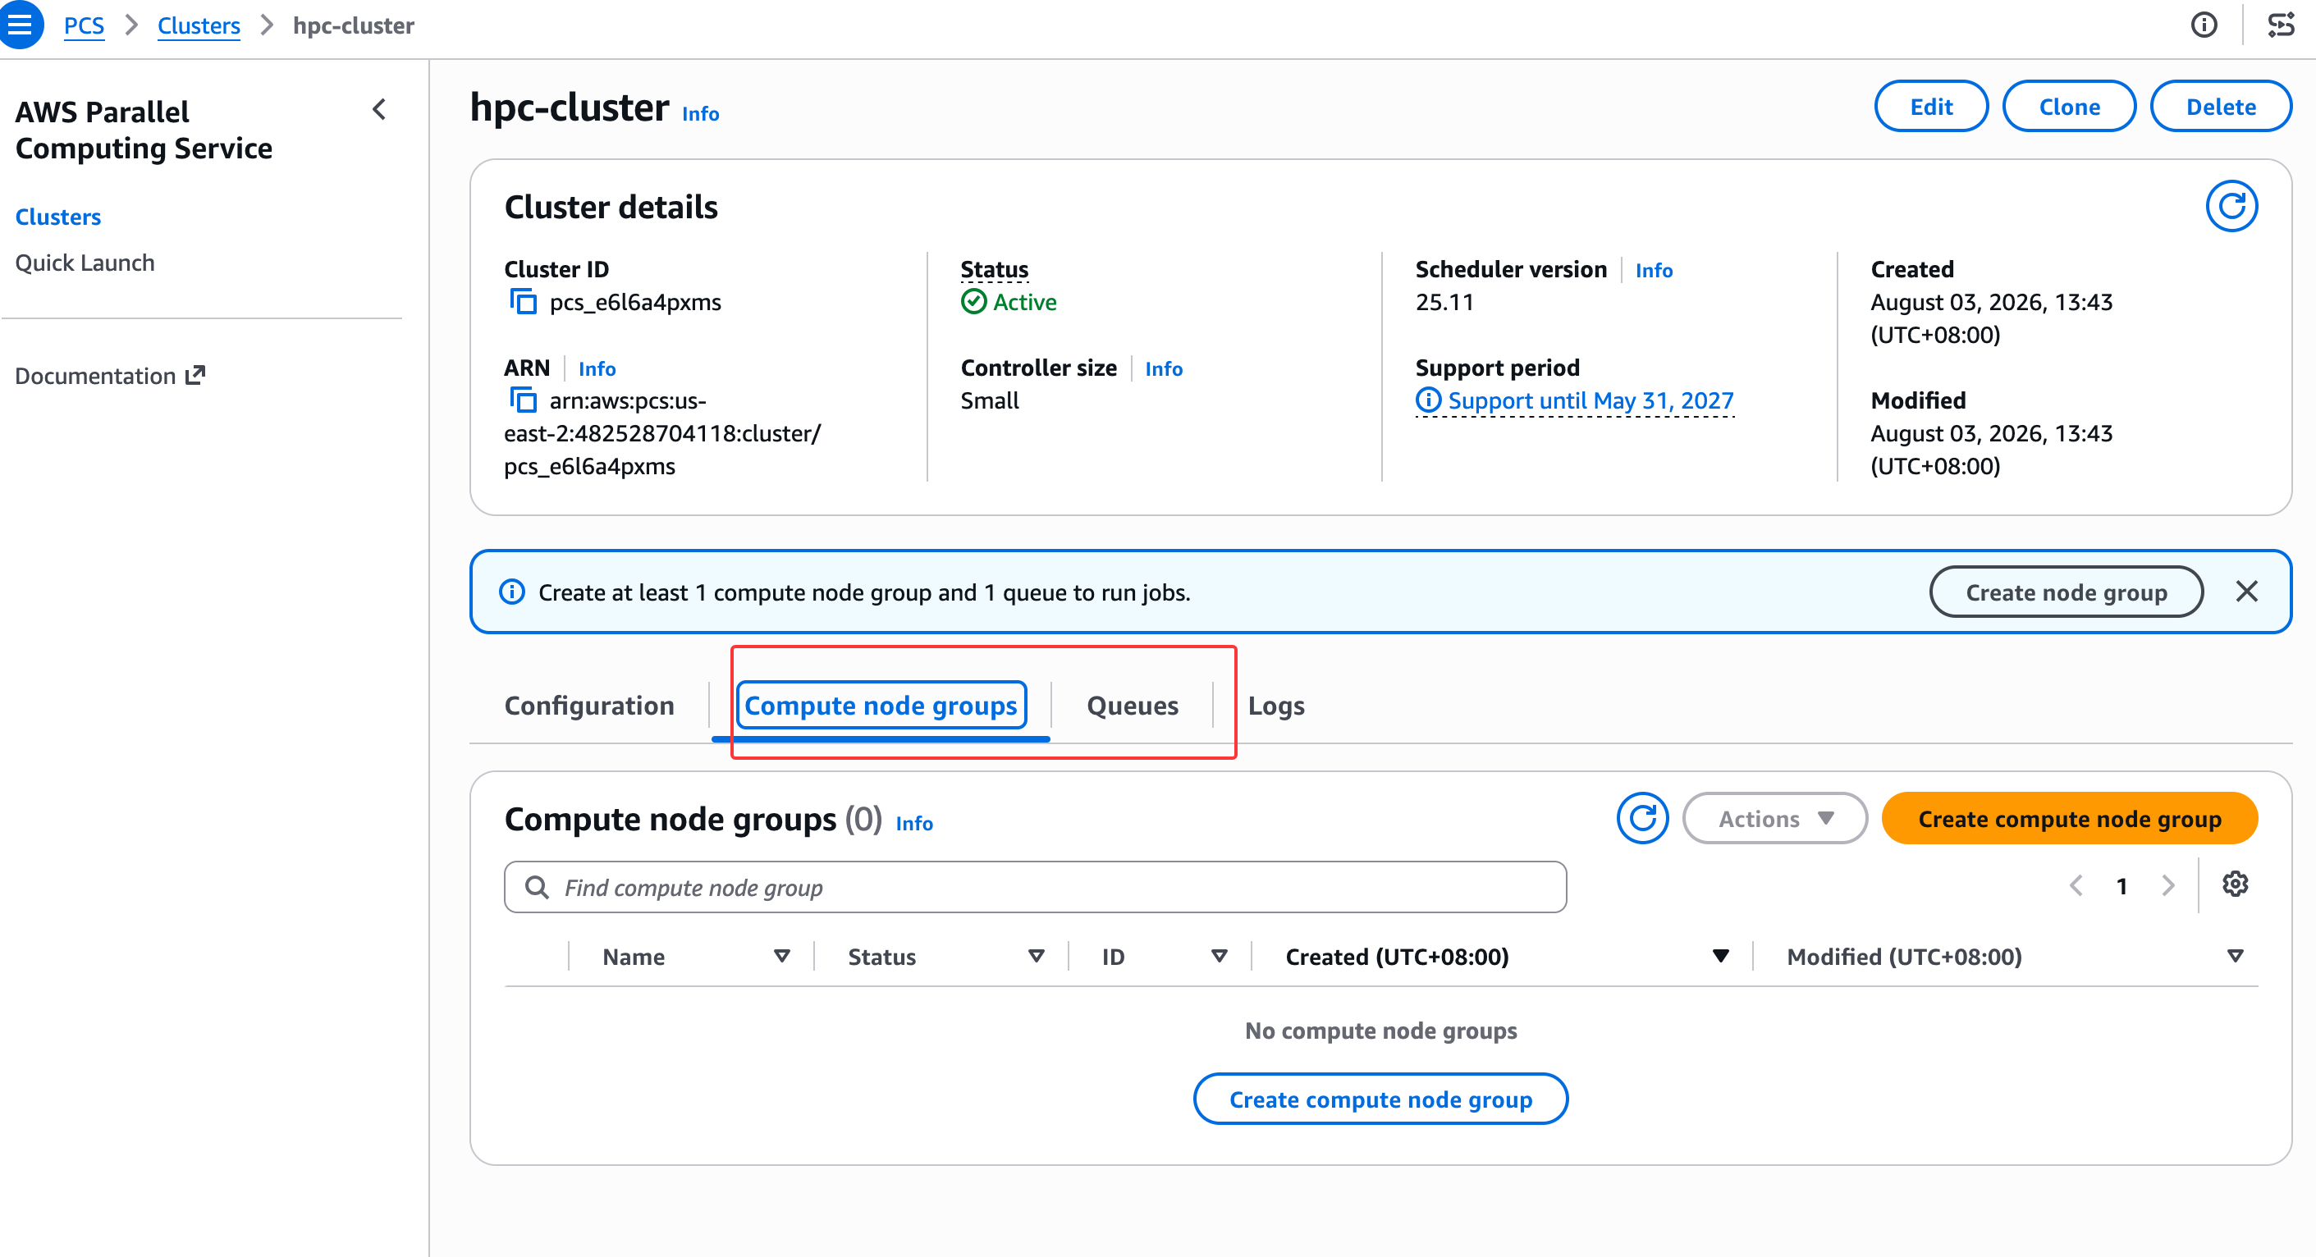Image resolution: width=2316 pixels, height=1257 pixels.
Task: Go to Clusters in the sidebar
Action: pos(58,217)
